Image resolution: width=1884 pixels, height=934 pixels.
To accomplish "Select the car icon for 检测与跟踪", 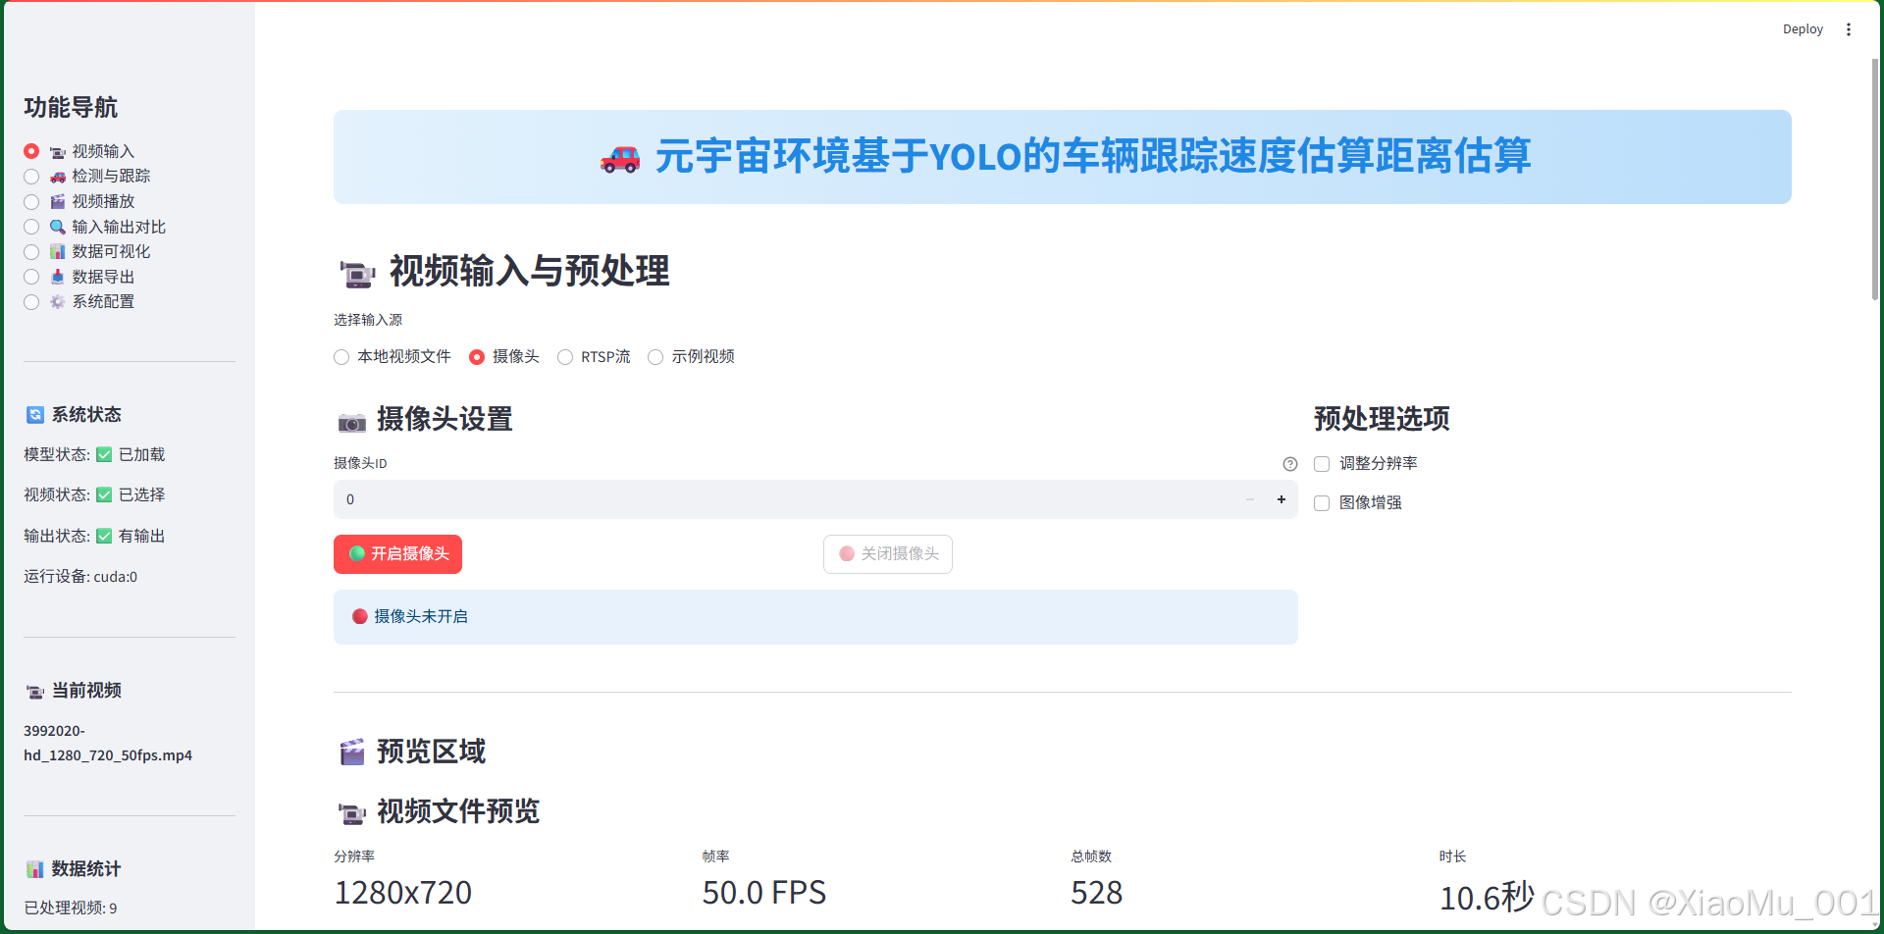I will [x=58, y=176].
